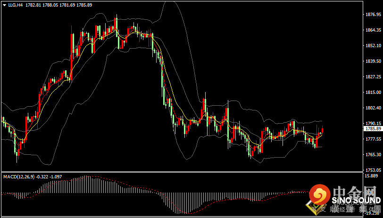Click the 1839.50 price axis label
The height and width of the screenshot is (218, 383).
373,61
